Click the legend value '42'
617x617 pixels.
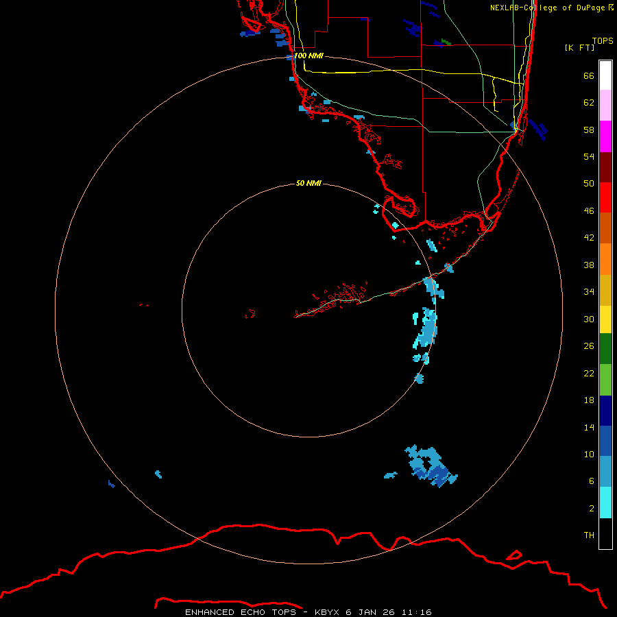point(589,238)
